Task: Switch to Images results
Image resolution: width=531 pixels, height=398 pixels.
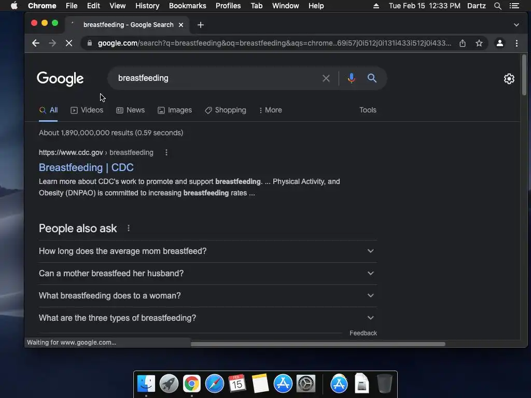Action: [x=175, y=110]
